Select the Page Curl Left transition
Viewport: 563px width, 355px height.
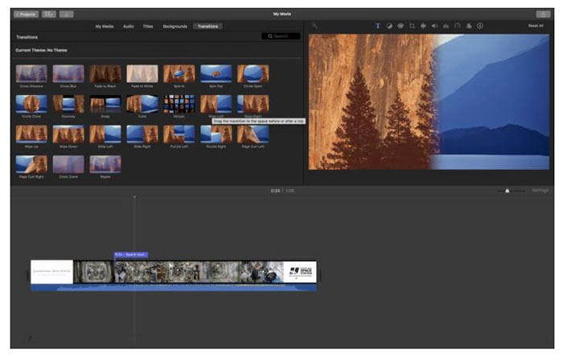[253, 134]
